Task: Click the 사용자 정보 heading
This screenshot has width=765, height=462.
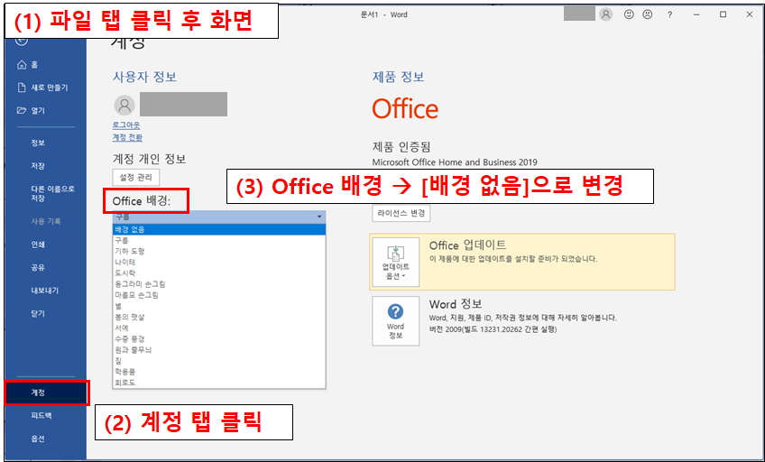Action: click(x=144, y=77)
